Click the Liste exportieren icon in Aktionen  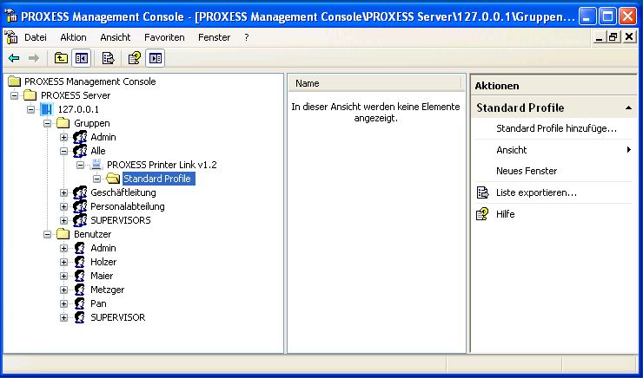coord(482,192)
